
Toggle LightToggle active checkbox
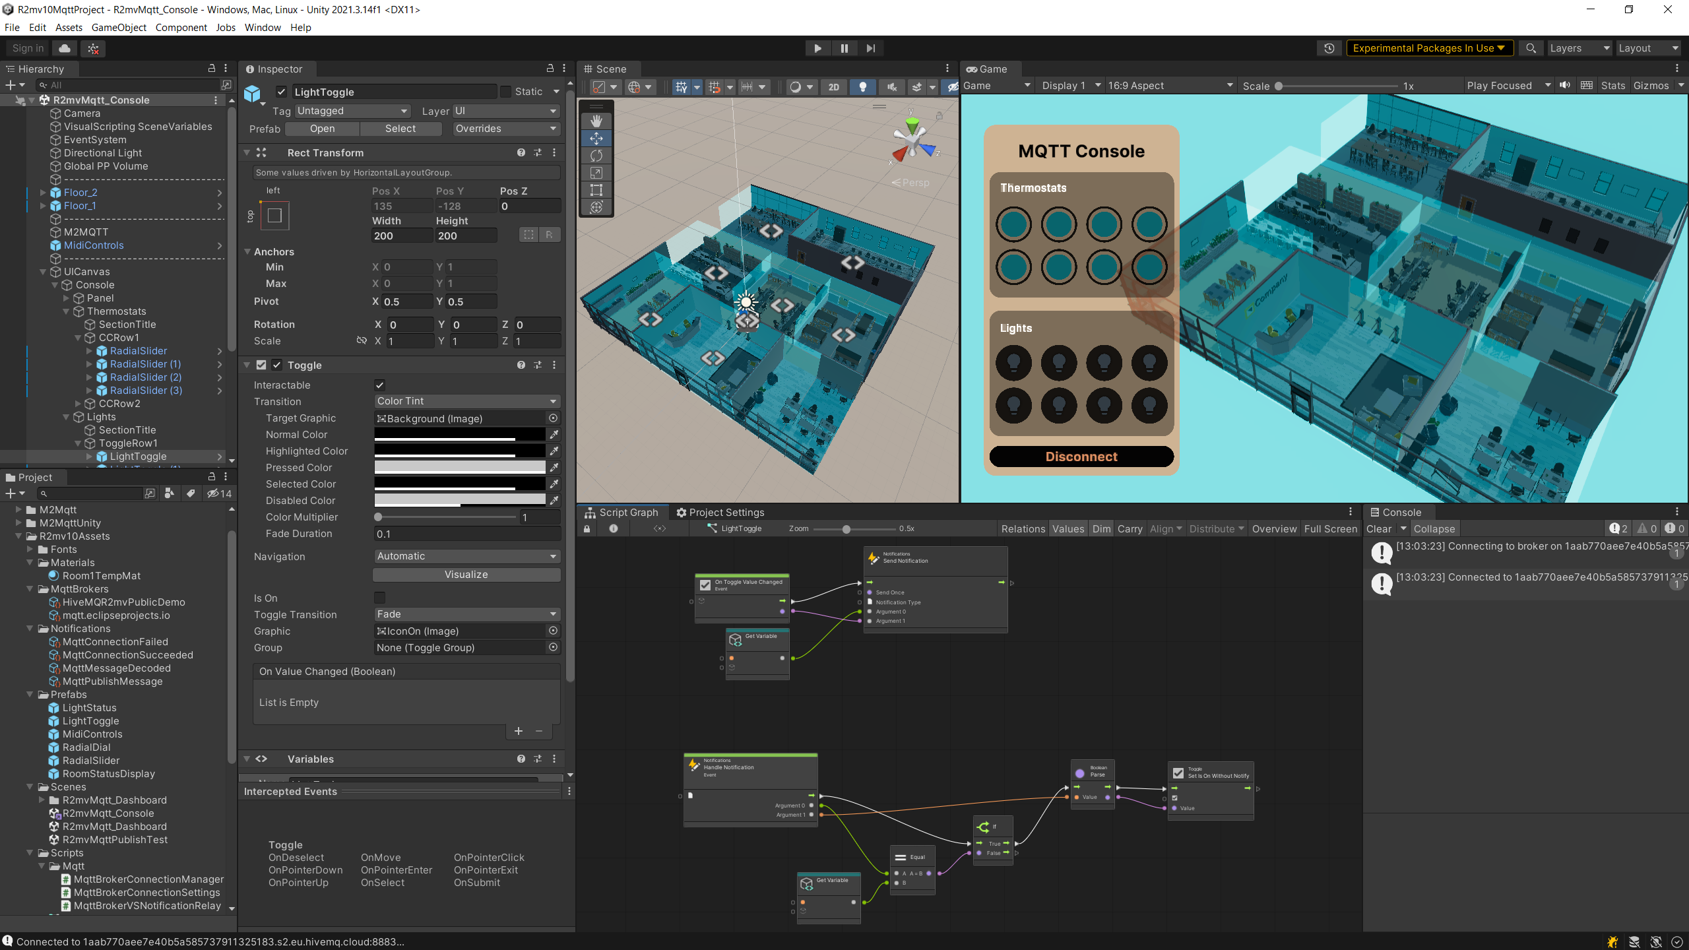pos(281,92)
